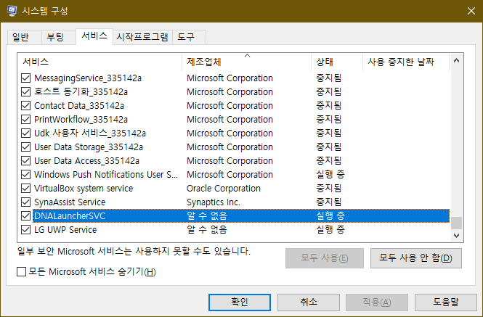
Task: Close the 시스템 구성 window
Action: (471, 11)
